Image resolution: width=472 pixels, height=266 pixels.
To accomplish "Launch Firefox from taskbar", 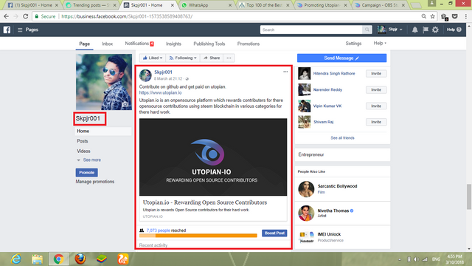I will pos(80,259).
